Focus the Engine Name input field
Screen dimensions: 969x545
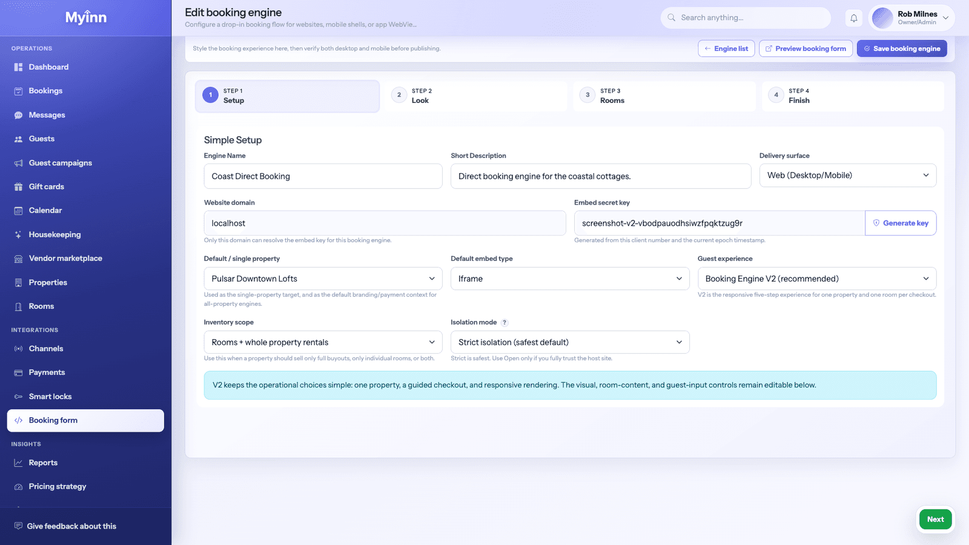coord(323,176)
